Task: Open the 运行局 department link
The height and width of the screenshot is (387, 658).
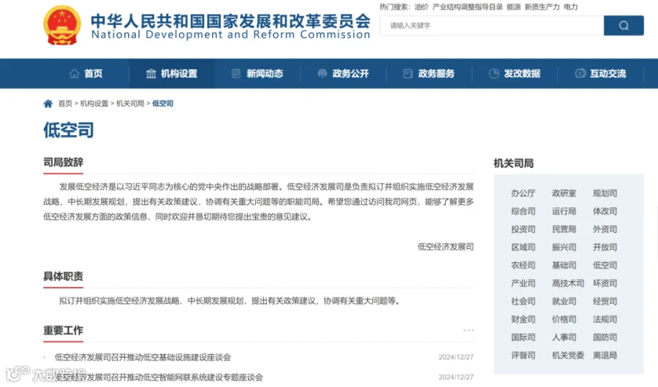Action: coord(564,211)
